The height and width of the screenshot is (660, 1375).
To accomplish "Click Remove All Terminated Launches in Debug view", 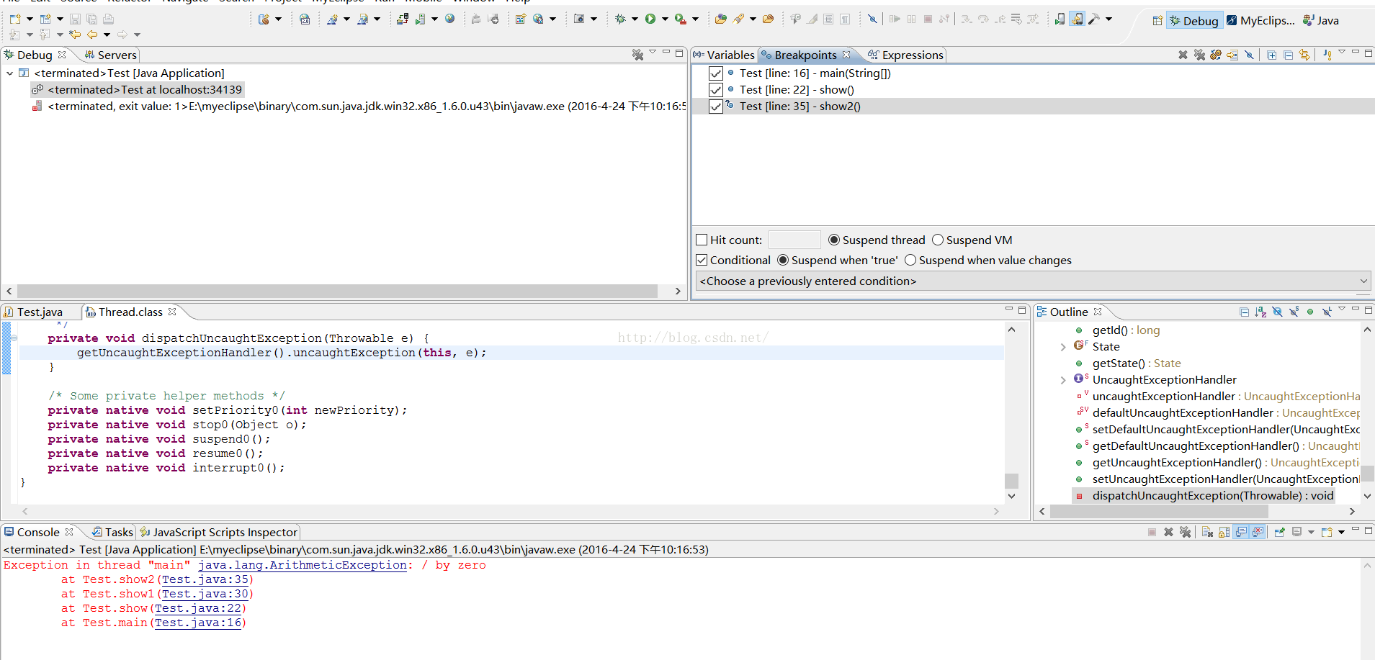I will 637,55.
